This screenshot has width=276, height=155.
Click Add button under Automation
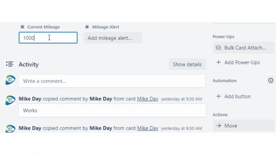point(237,96)
